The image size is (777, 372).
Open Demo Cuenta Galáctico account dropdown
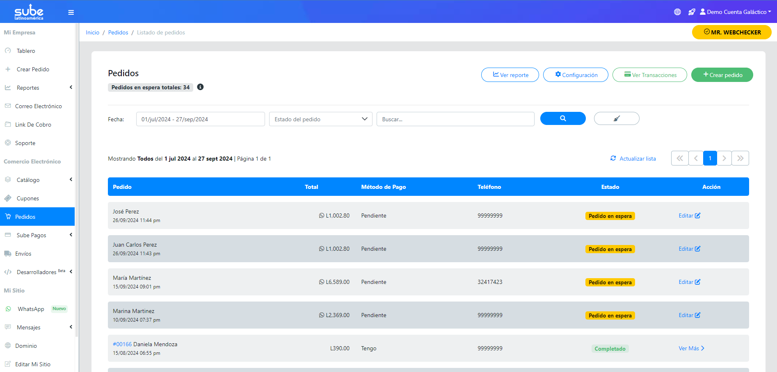coord(736,12)
